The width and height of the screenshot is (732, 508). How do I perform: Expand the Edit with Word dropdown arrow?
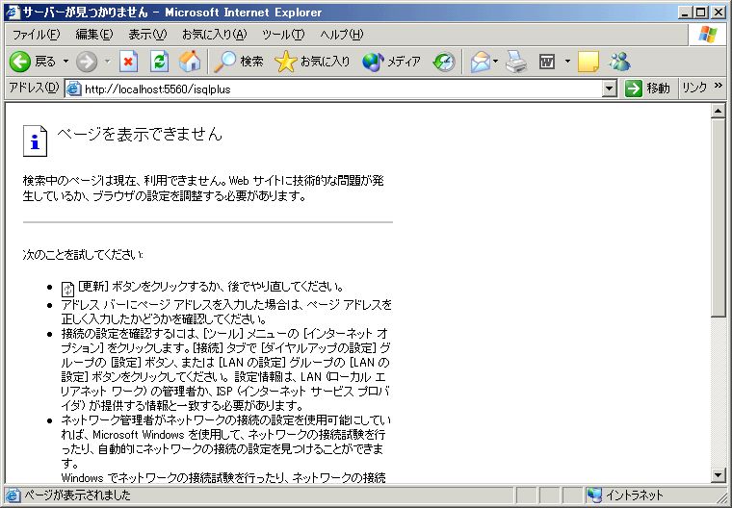pyautogui.click(x=567, y=62)
